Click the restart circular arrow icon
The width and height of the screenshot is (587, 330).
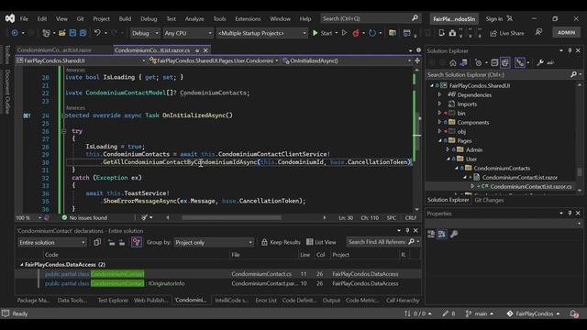click(x=372, y=33)
